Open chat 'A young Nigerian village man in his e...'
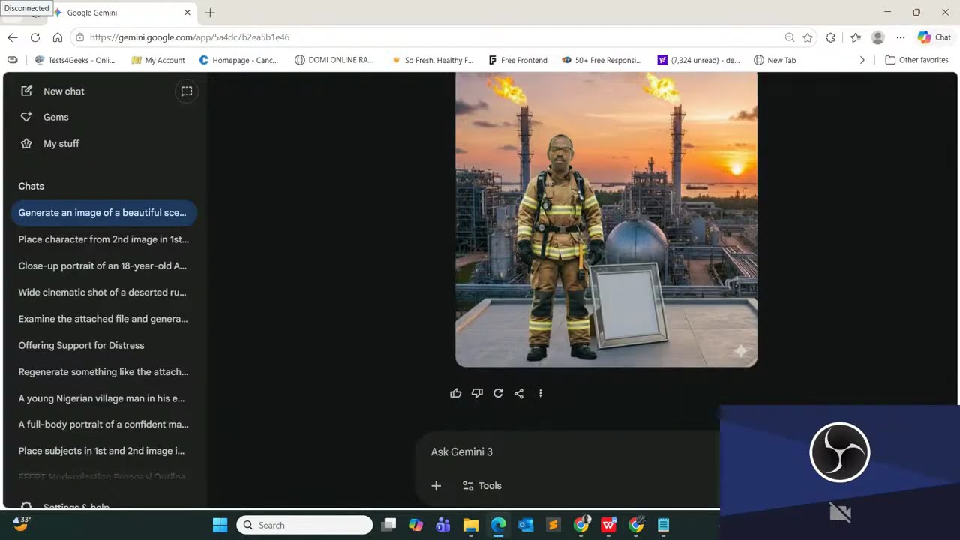The width and height of the screenshot is (960, 540). (103, 398)
